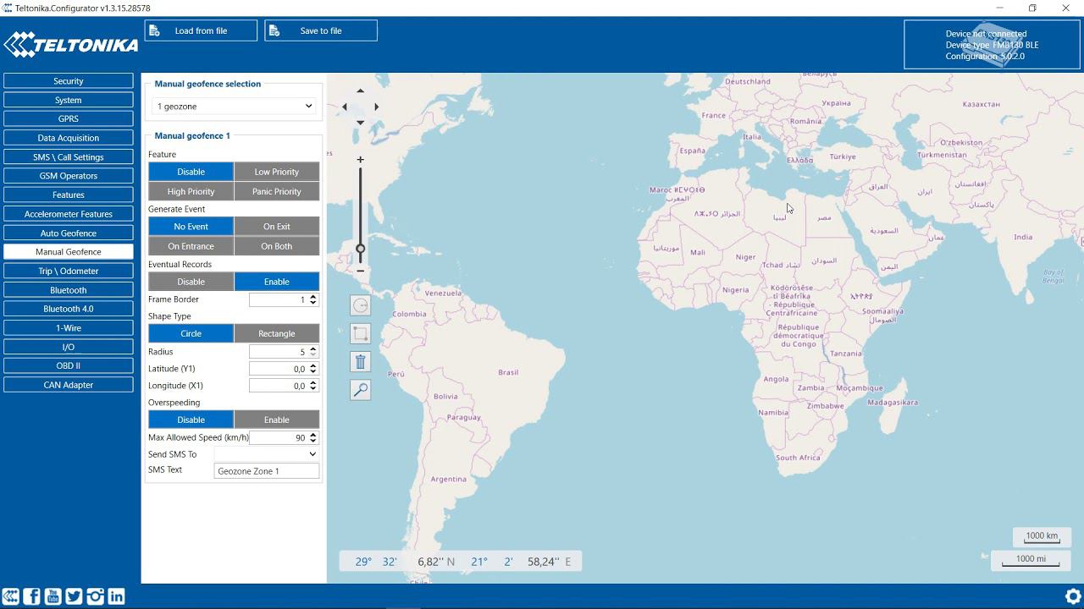Go to the Features section
This screenshot has height=609, width=1084.
pos(69,195)
